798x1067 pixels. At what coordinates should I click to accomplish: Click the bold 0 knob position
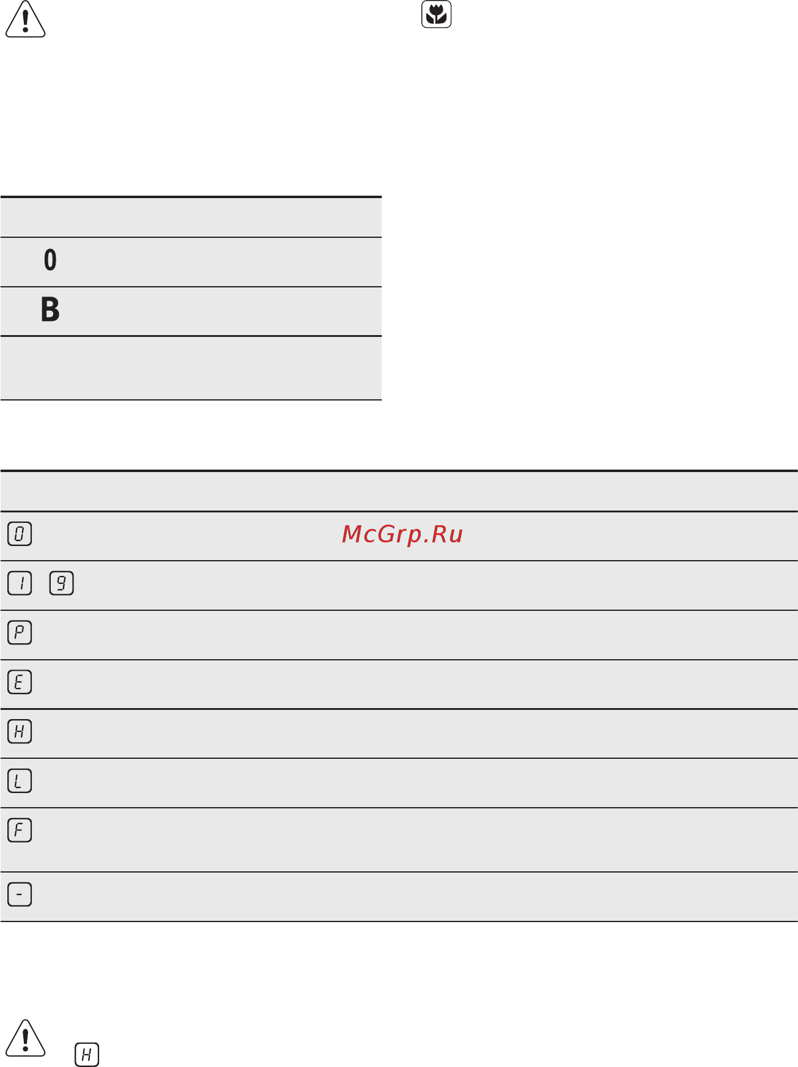(50, 260)
